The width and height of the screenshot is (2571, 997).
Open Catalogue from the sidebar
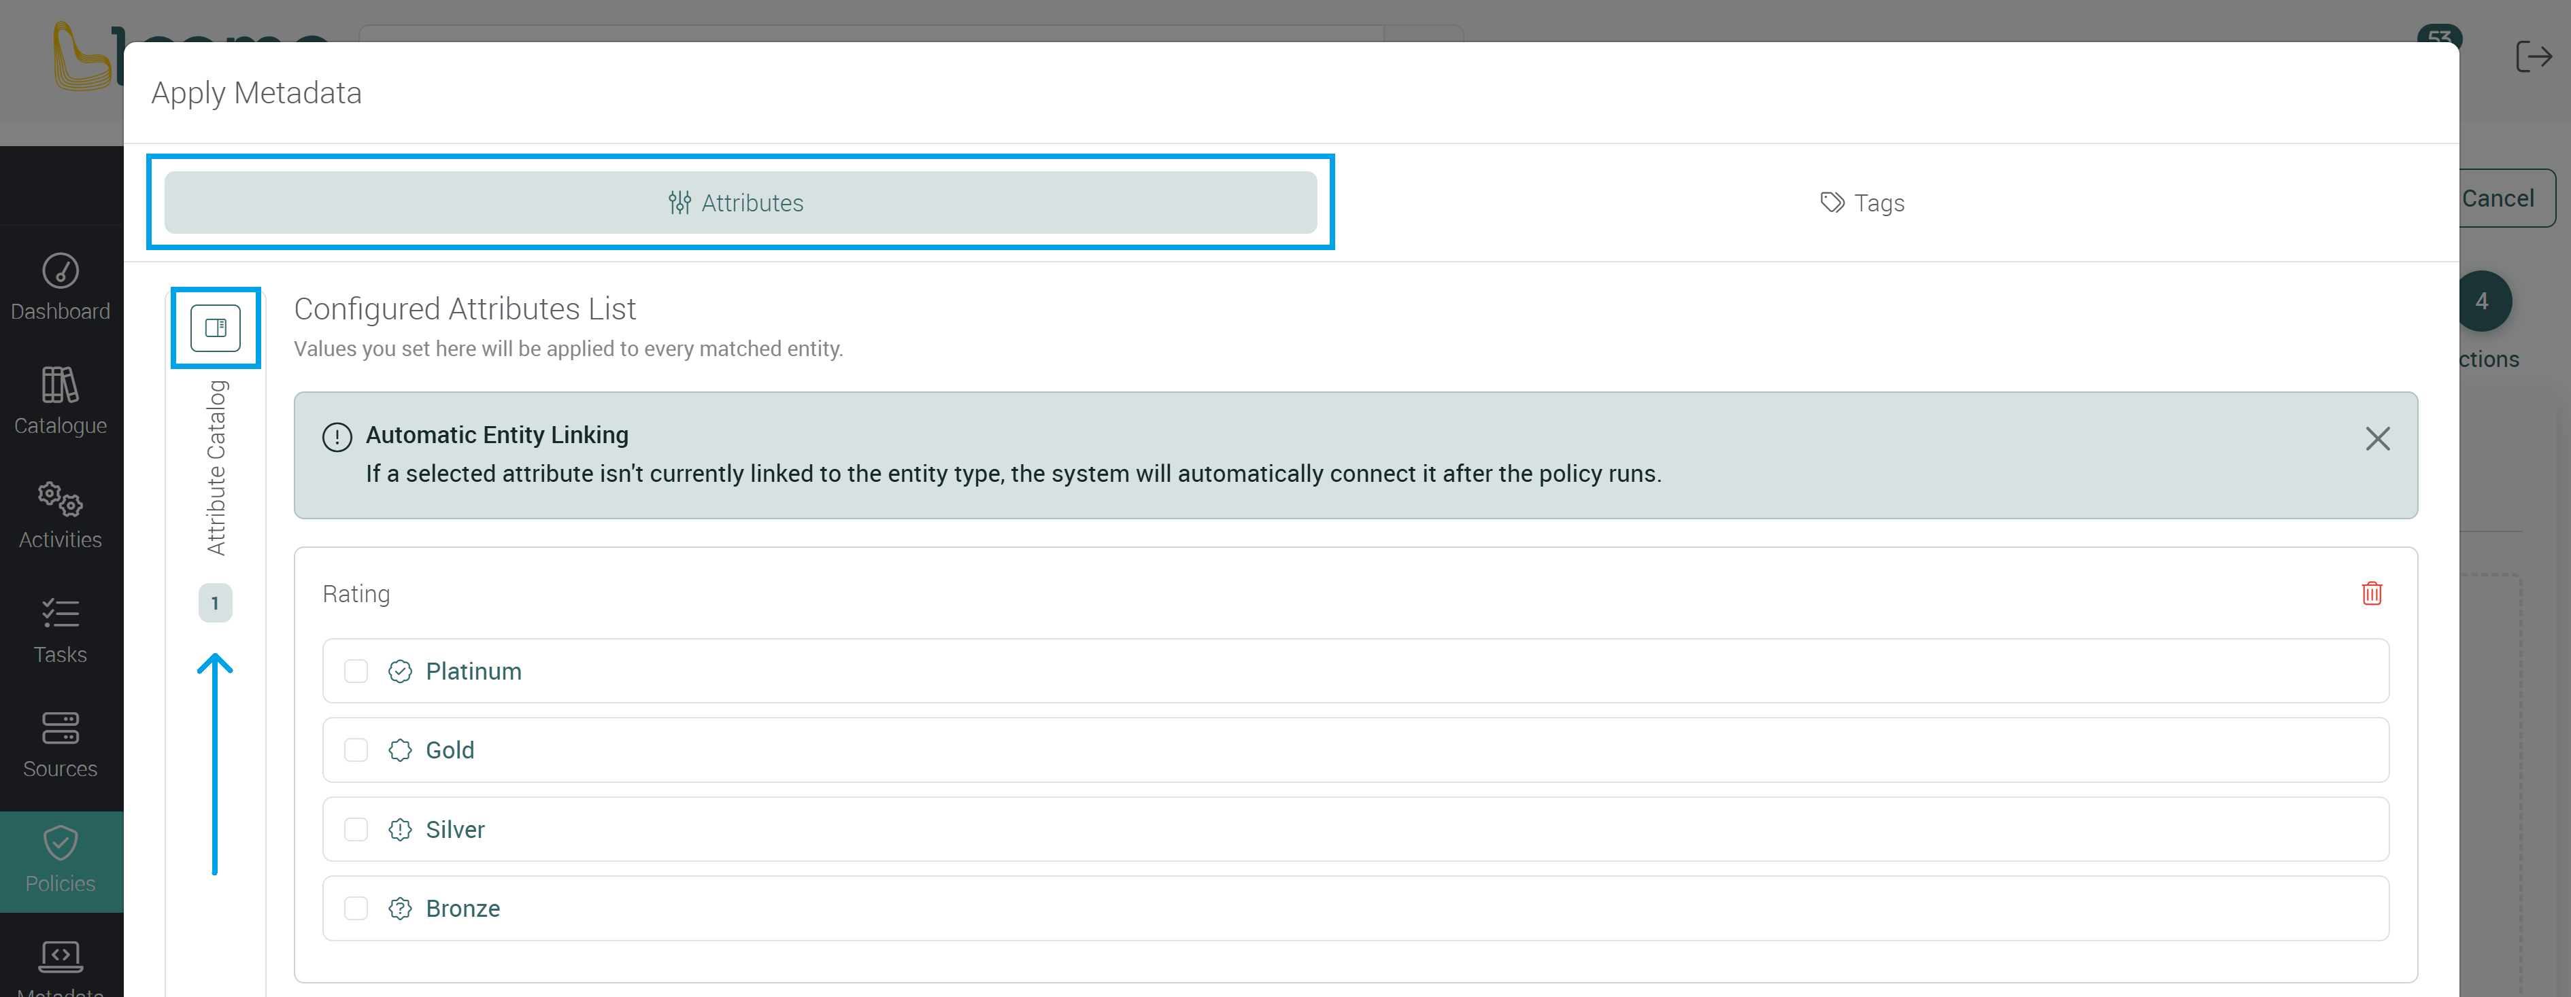[61, 401]
